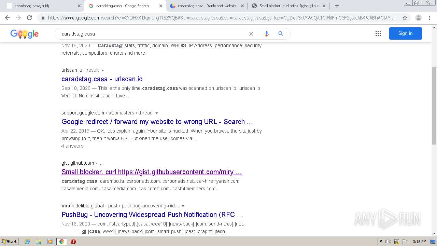Open the Google apps grid
437x246 pixels.
point(378,33)
